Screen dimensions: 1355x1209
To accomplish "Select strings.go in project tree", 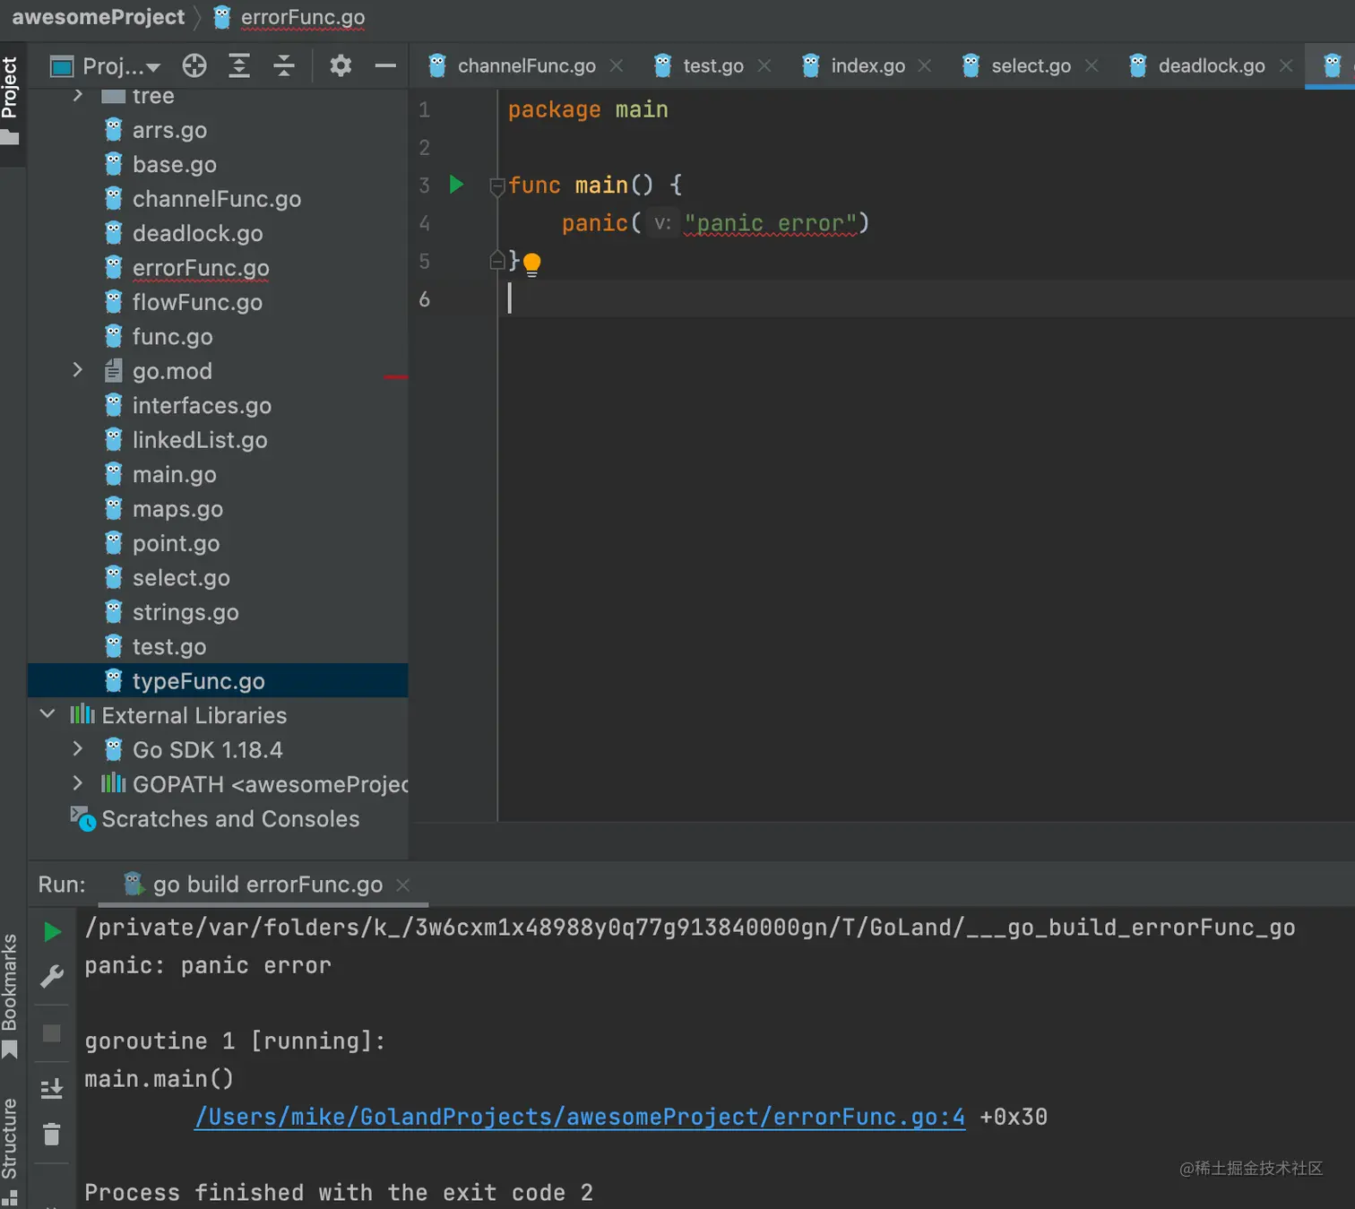I will [186, 612].
